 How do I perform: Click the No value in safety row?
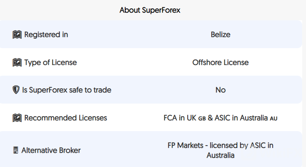[221, 90]
